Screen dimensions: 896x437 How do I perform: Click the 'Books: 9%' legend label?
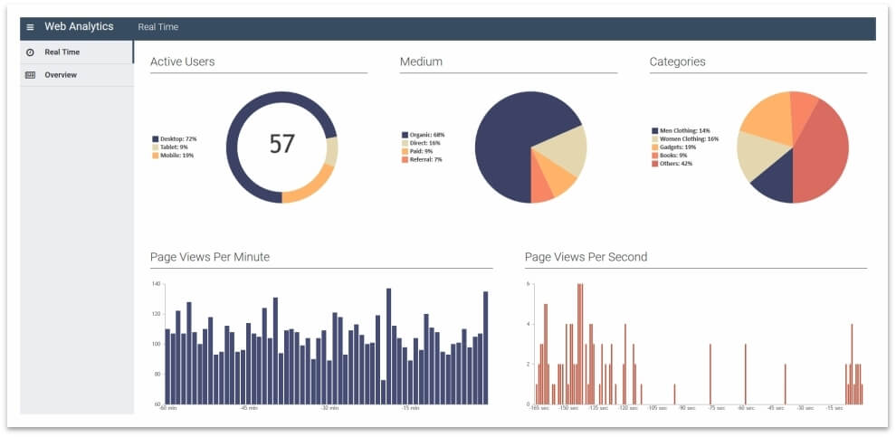(673, 156)
